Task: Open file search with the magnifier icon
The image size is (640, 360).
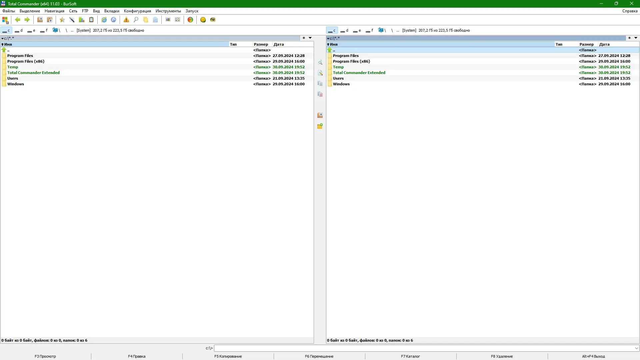Action: [136, 20]
